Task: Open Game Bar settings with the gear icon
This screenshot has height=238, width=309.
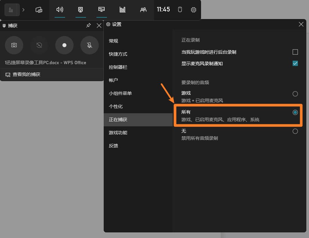Action: [x=193, y=10]
